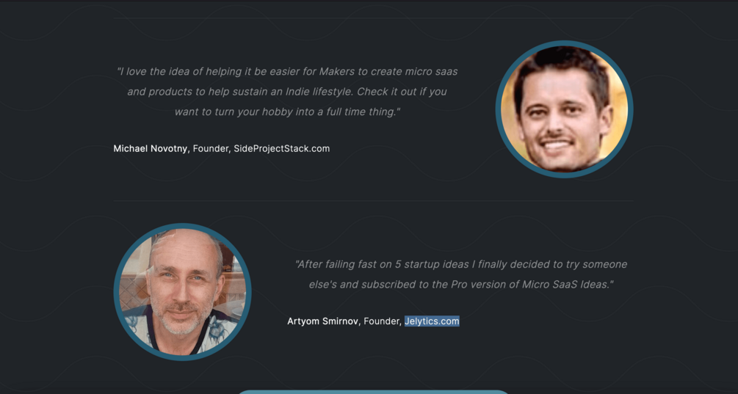Open the SideProjectStack.com link

point(281,148)
